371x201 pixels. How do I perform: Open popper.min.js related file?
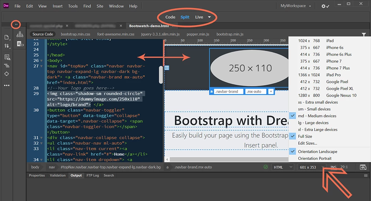(198, 34)
